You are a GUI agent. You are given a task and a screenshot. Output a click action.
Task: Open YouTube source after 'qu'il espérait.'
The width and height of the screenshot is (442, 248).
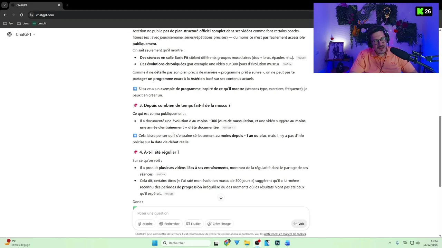tap(169, 194)
